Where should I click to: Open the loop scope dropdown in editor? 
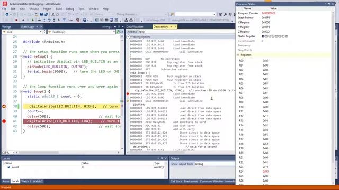click(x=41, y=32)
